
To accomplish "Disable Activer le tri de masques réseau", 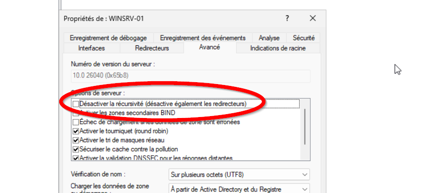I will 76,140.
